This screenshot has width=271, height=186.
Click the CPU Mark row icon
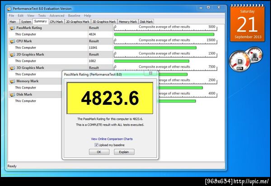click(12, 41)
